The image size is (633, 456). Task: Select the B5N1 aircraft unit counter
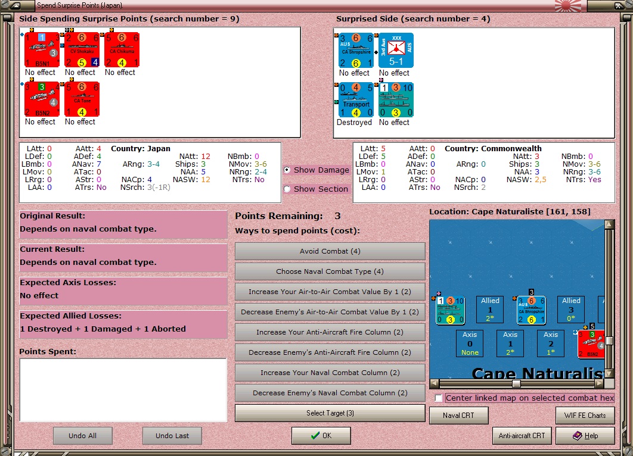[x=42, y=49]
